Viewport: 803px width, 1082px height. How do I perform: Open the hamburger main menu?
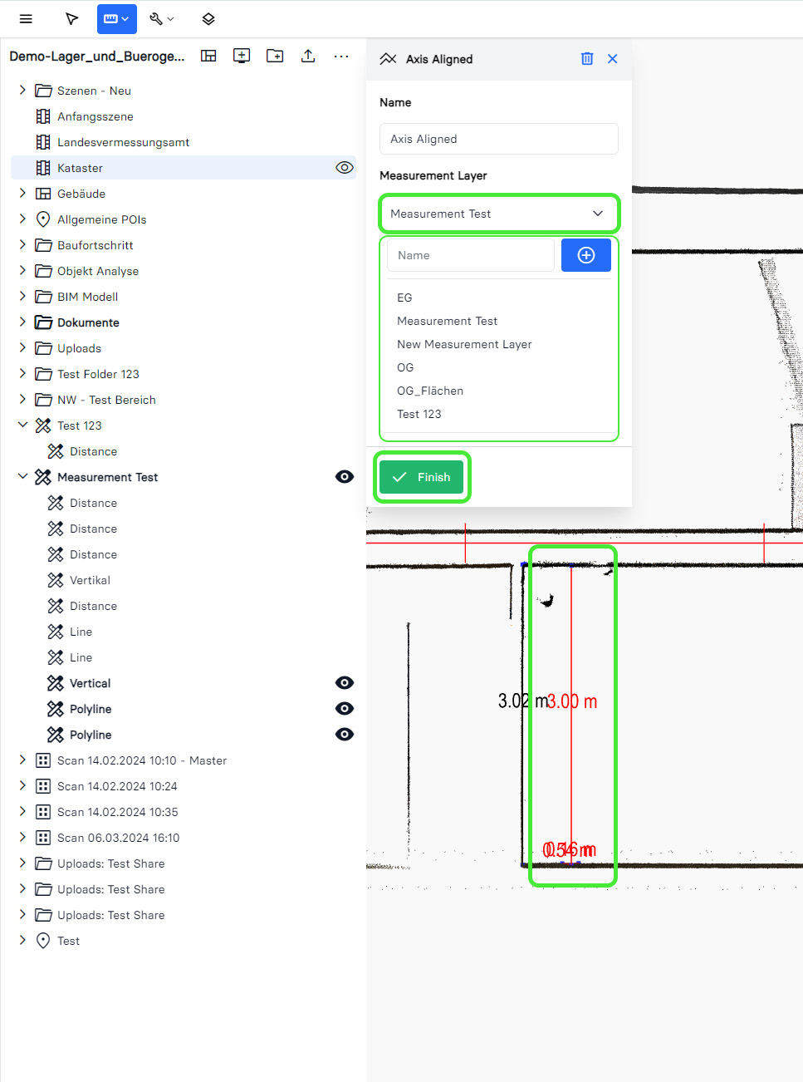[x=26, y=19]
